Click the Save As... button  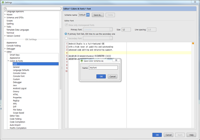tap(98, 15)
